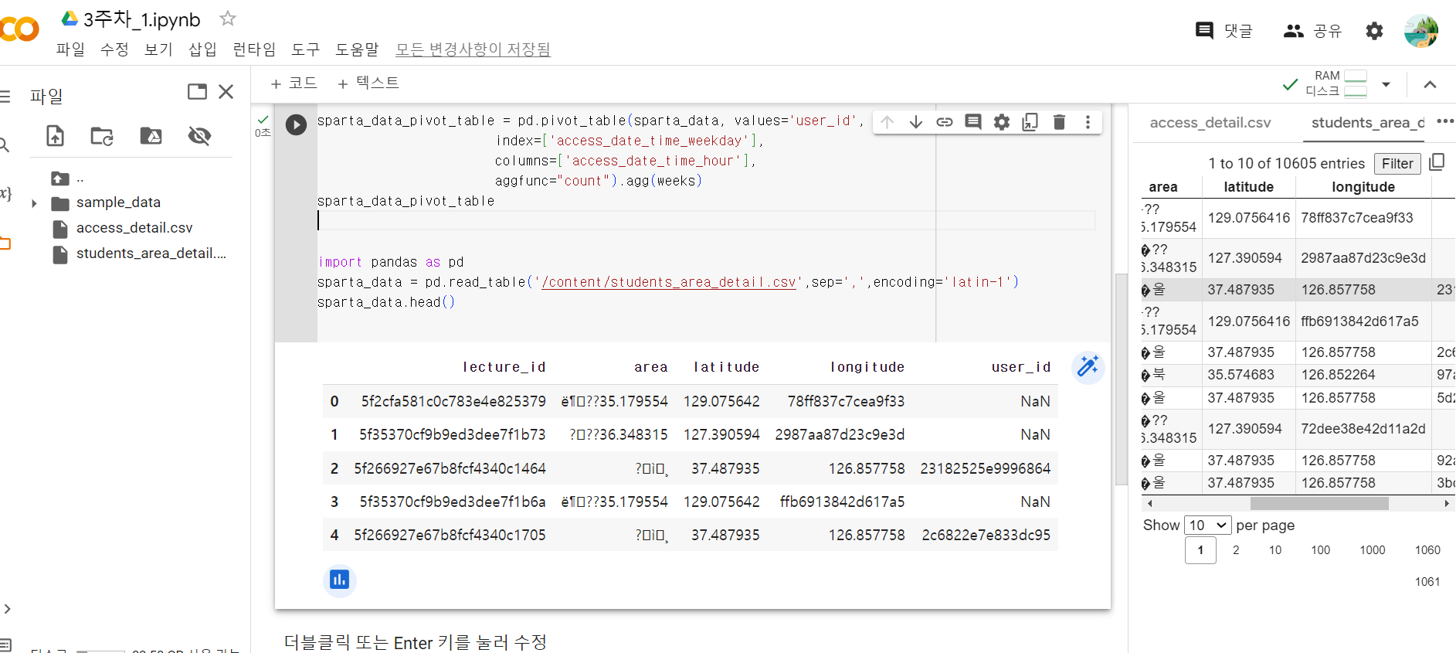Open Colab settings gear
The height and width of the screenshot is (653, 1456).
(1374, 31)
